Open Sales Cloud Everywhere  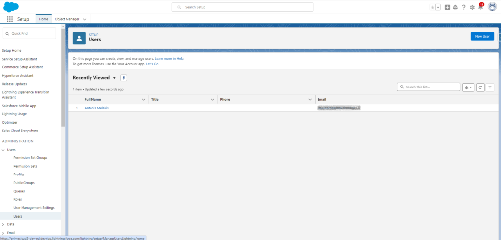(20, 131)
